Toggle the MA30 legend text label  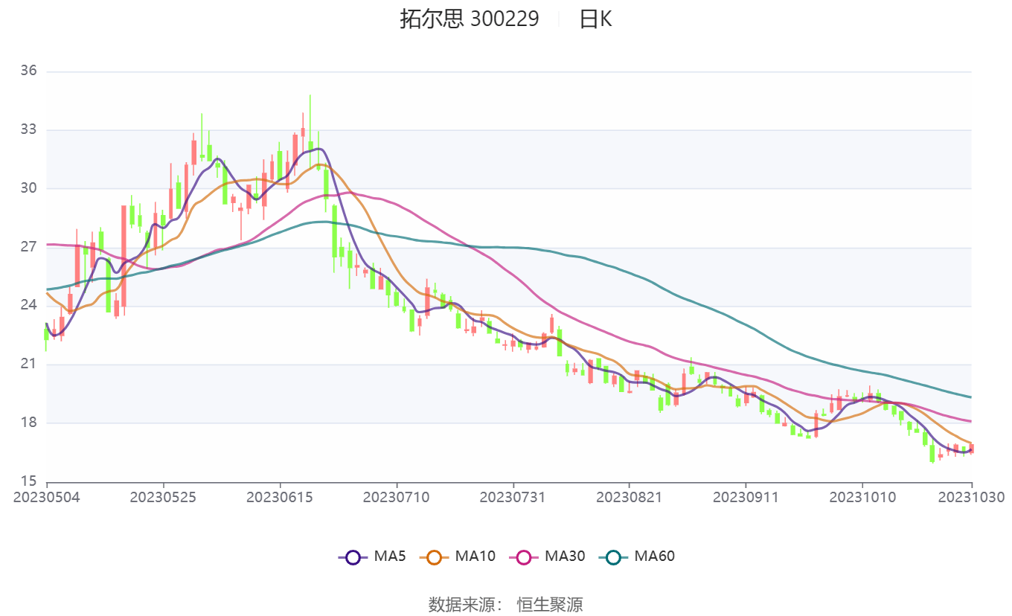tap(564, 556)
